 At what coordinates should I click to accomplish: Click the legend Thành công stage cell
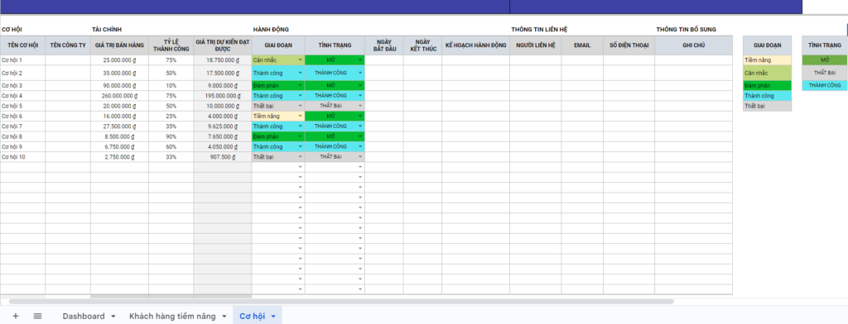coord(767,96)
